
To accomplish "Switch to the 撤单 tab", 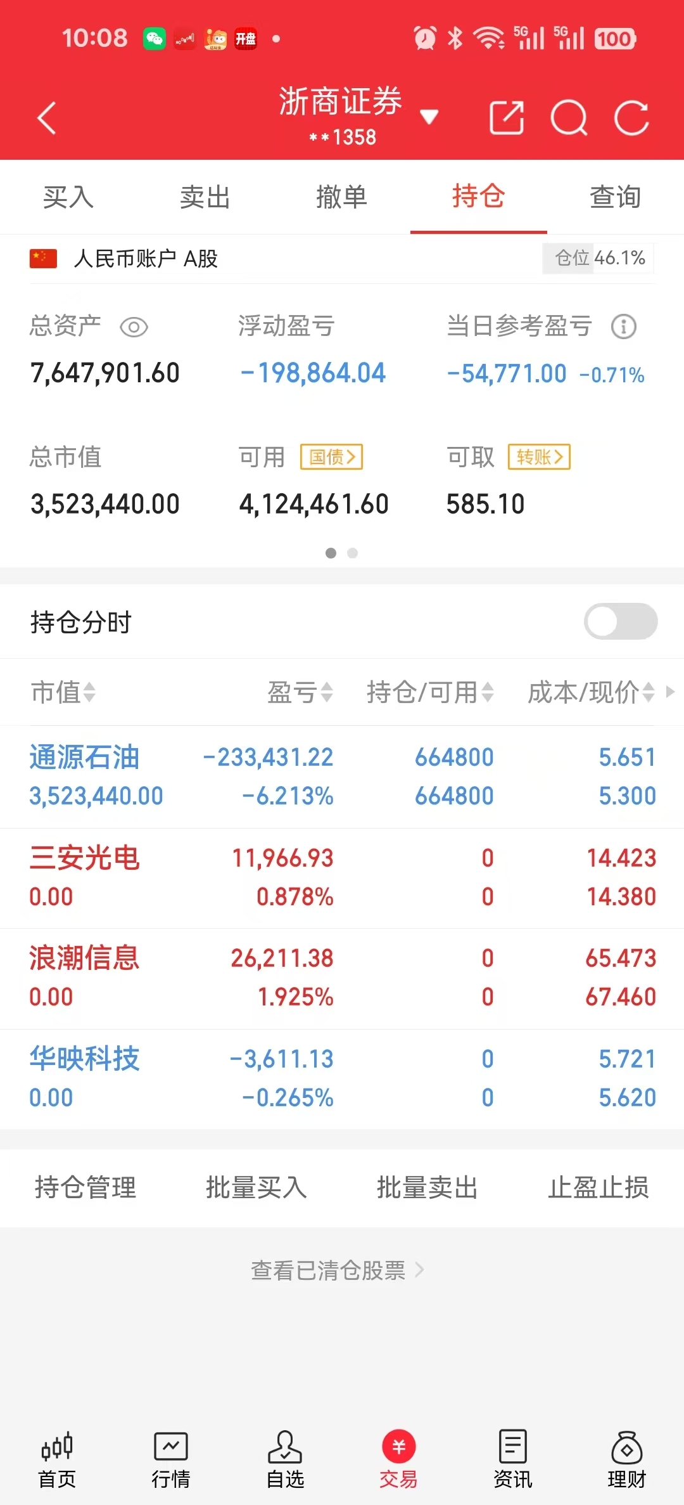I will [342, 197].
